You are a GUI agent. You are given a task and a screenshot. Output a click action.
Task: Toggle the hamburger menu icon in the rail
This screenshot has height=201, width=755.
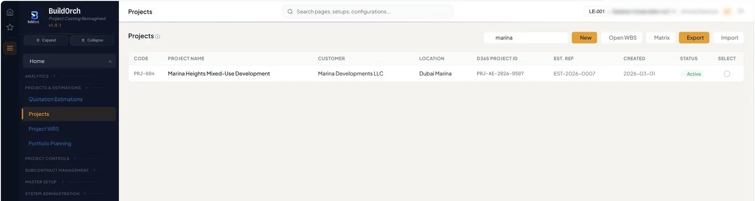pyautogui.click(x=10, y=48)
